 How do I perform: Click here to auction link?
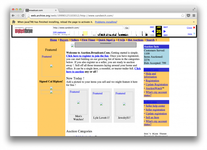click(75, 72)
